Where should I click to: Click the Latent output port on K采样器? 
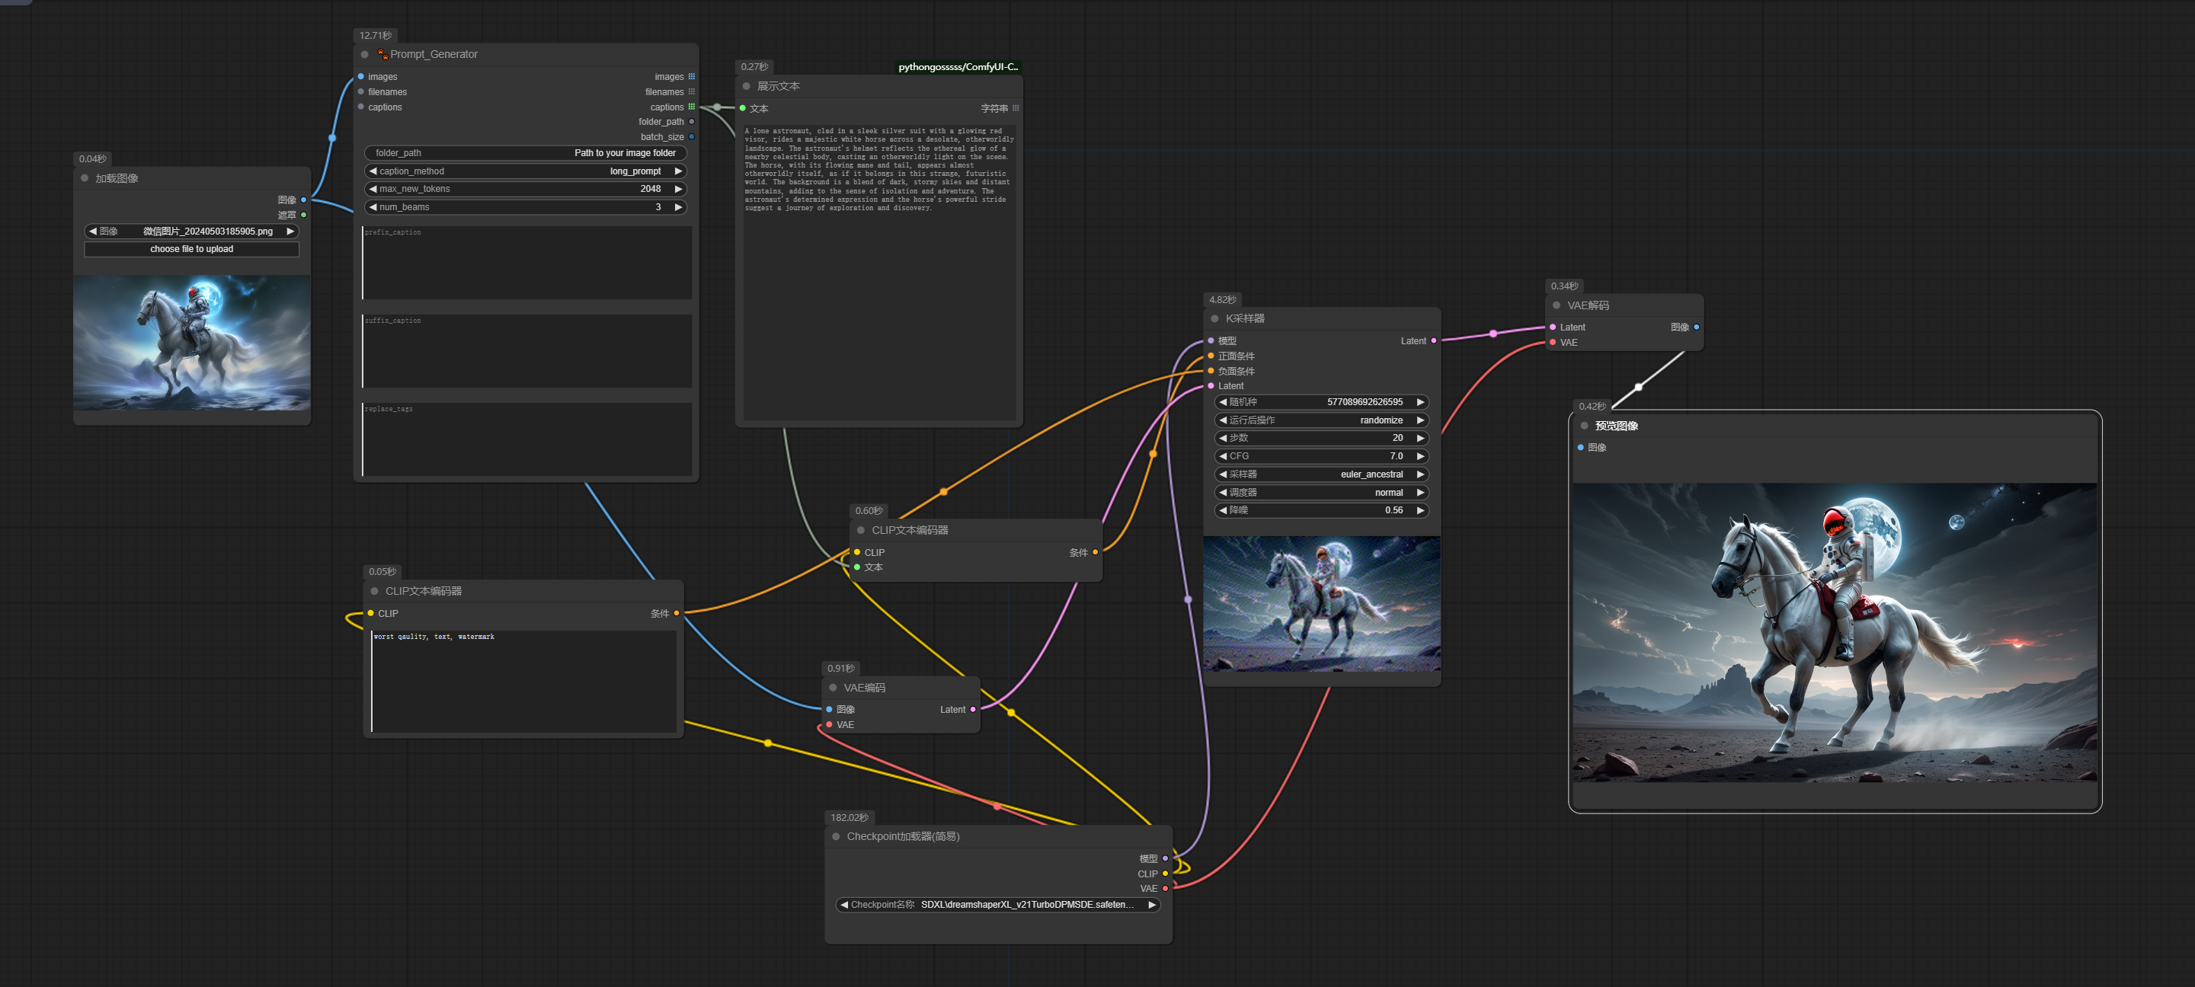tap(1433, 340)
